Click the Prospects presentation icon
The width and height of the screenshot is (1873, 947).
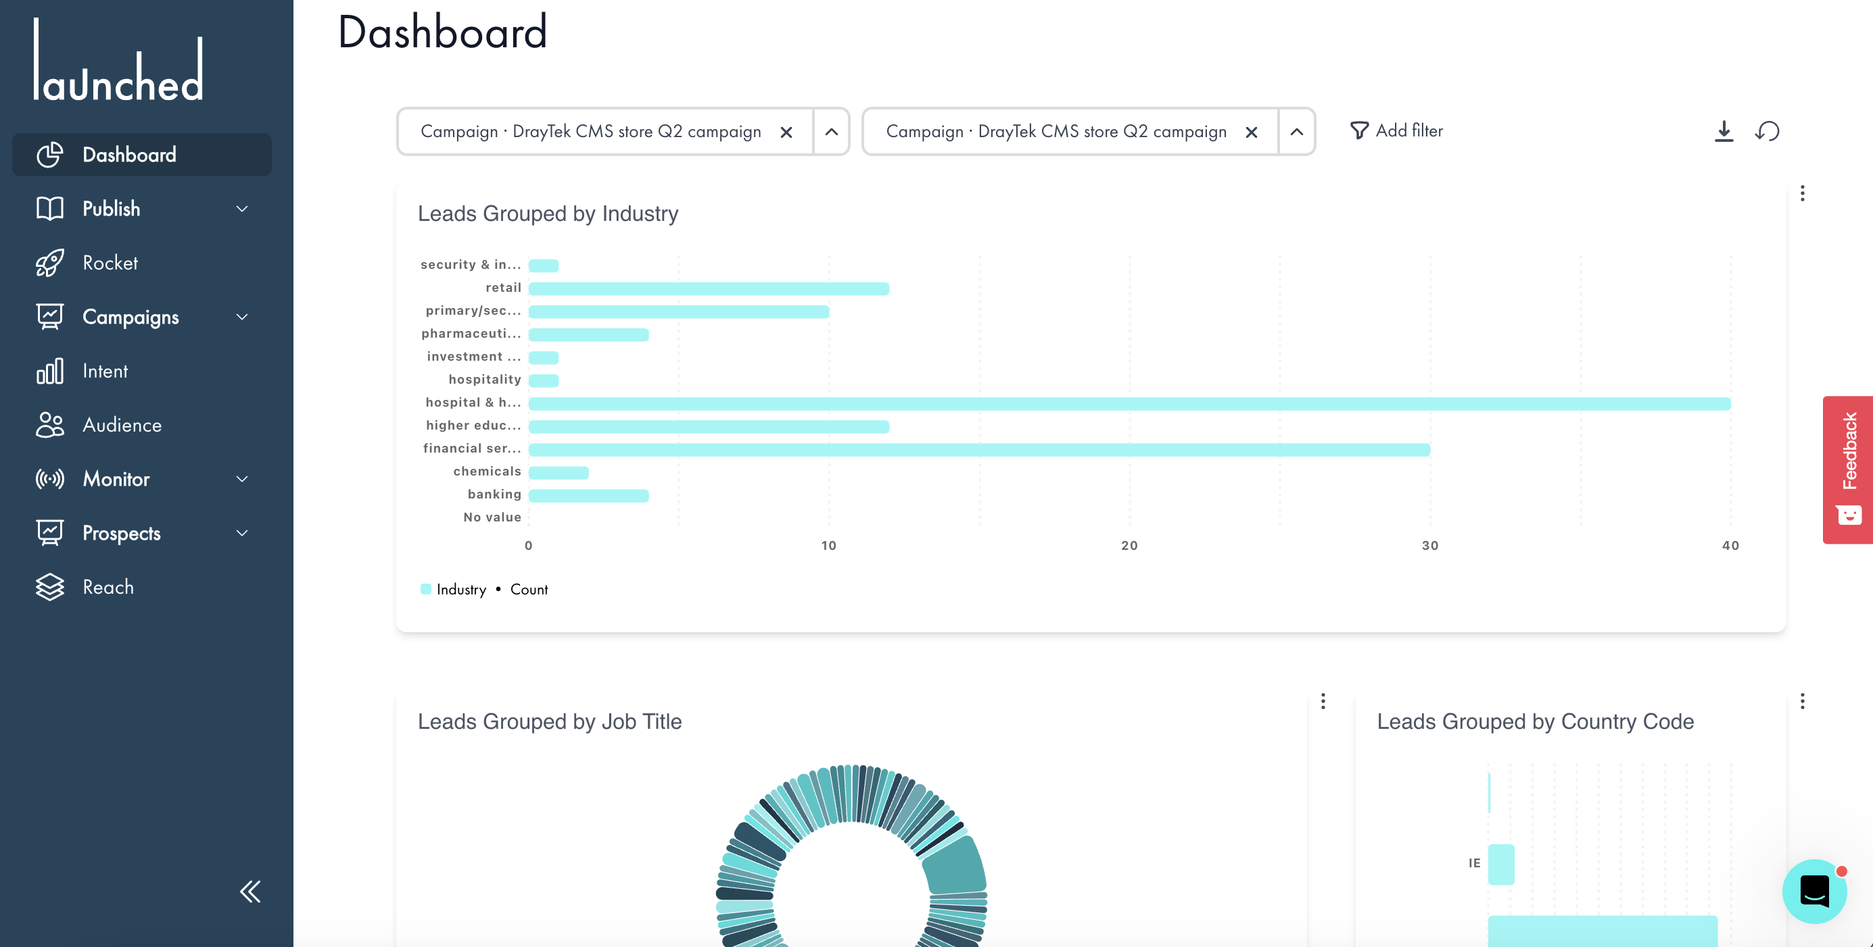[x=49, y=533]
